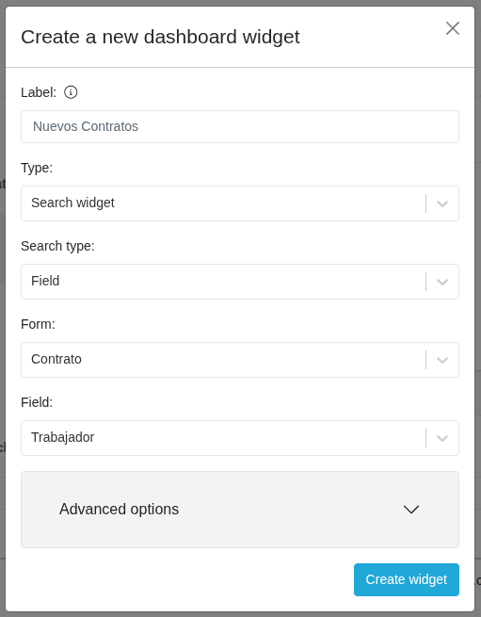This screenshot has width=481, height=617.
Task: Click the Advanced options down chevron
Action: 411,510
